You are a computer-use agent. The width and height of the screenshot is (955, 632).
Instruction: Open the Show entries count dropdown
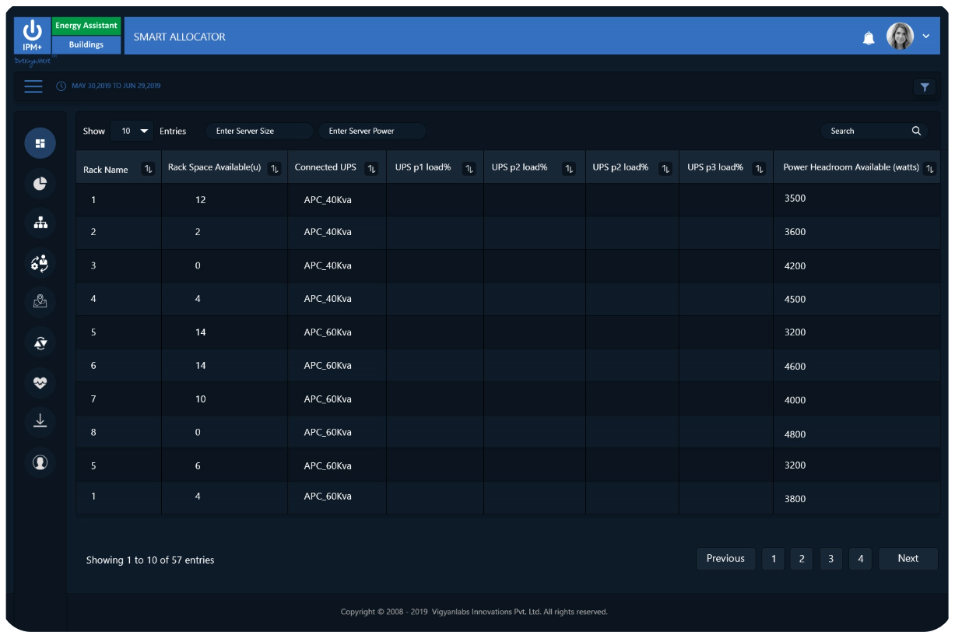pyautogui.click(x=132, y=131)
